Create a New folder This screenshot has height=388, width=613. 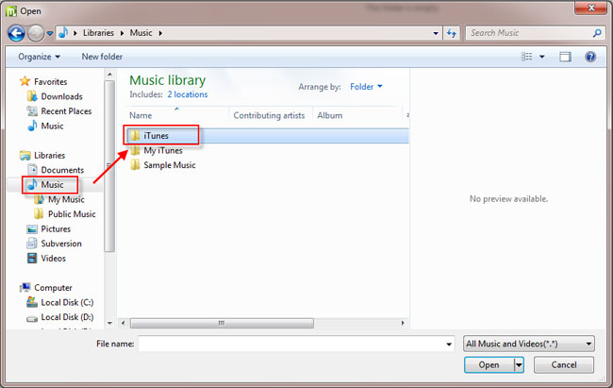pos(102,57)
